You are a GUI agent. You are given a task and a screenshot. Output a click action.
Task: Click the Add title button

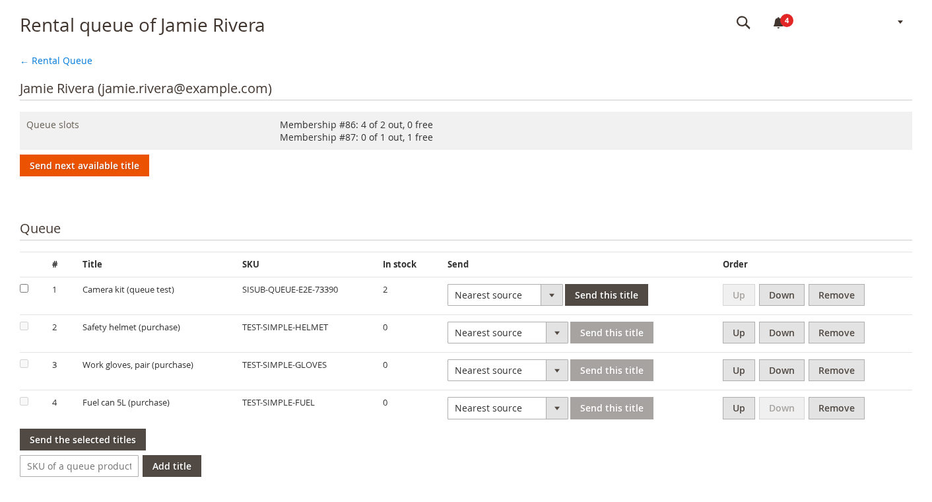tap(172, 466)
